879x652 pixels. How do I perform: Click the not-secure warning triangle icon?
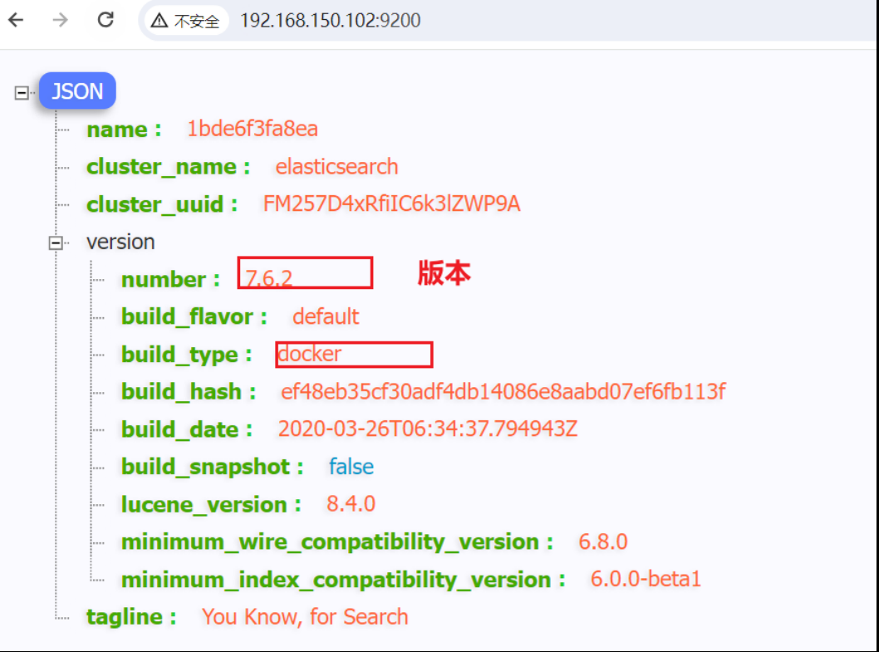(x=160, y=22)
